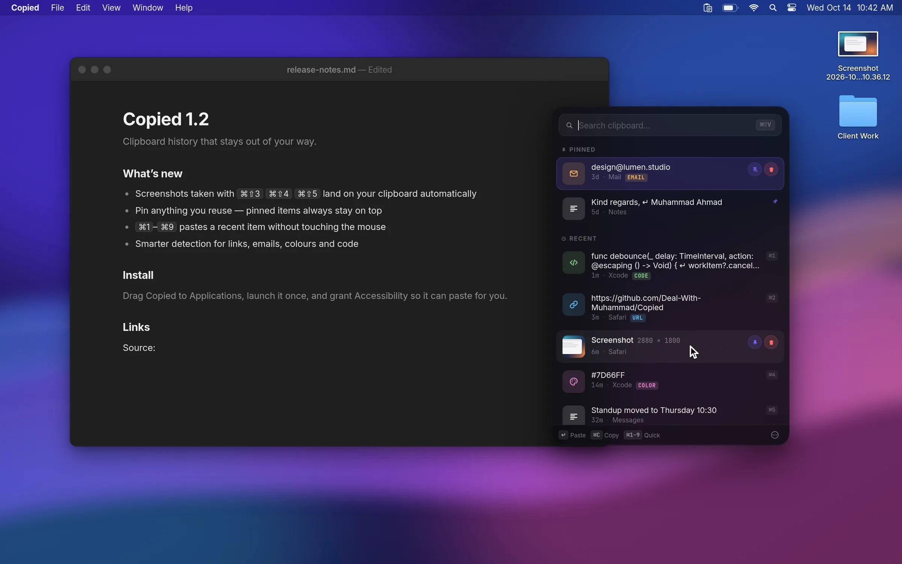Click the link icon of github URL clip
The width and height of the screenshot is (902, 564).
(574, 305)
